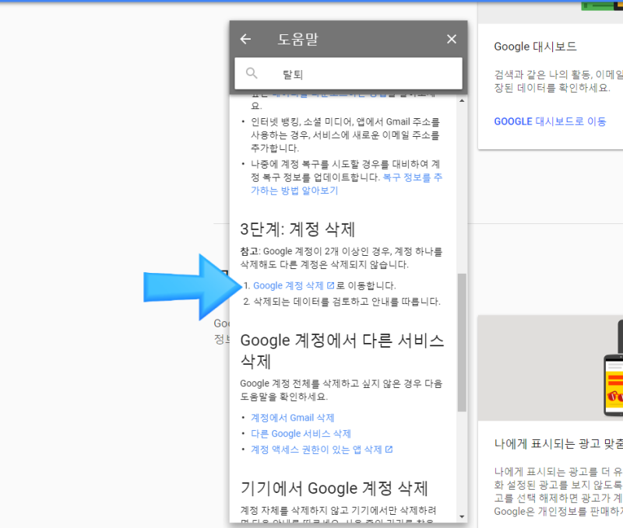623x528 pixels.
Task: Click the help panel scrollbar thumb
Action: (x=462, y=342)
